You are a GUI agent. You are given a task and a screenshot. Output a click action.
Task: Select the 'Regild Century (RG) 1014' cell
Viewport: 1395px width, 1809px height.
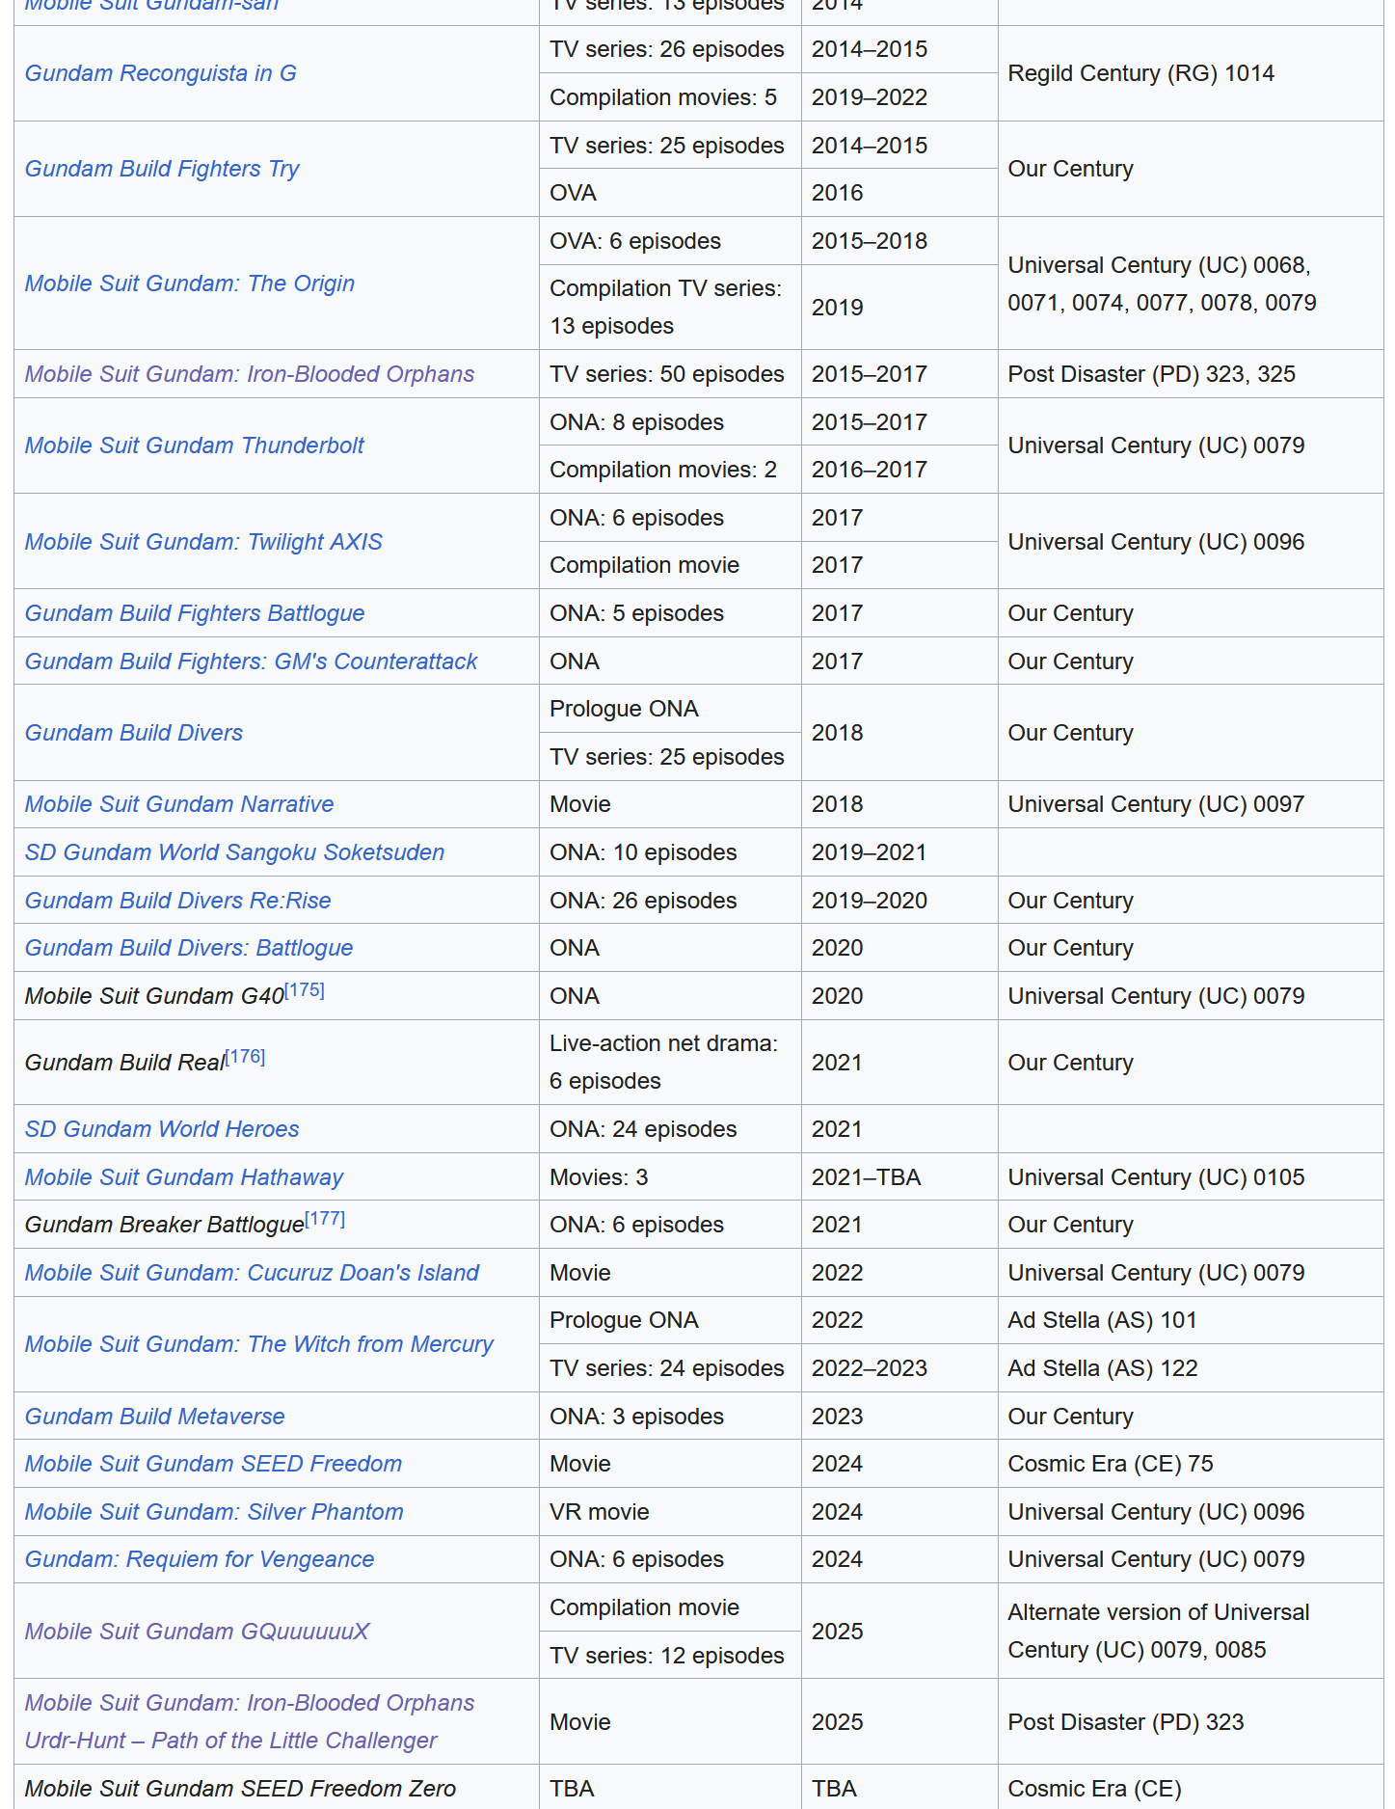pyautogui.click(x=1191, y=73)
